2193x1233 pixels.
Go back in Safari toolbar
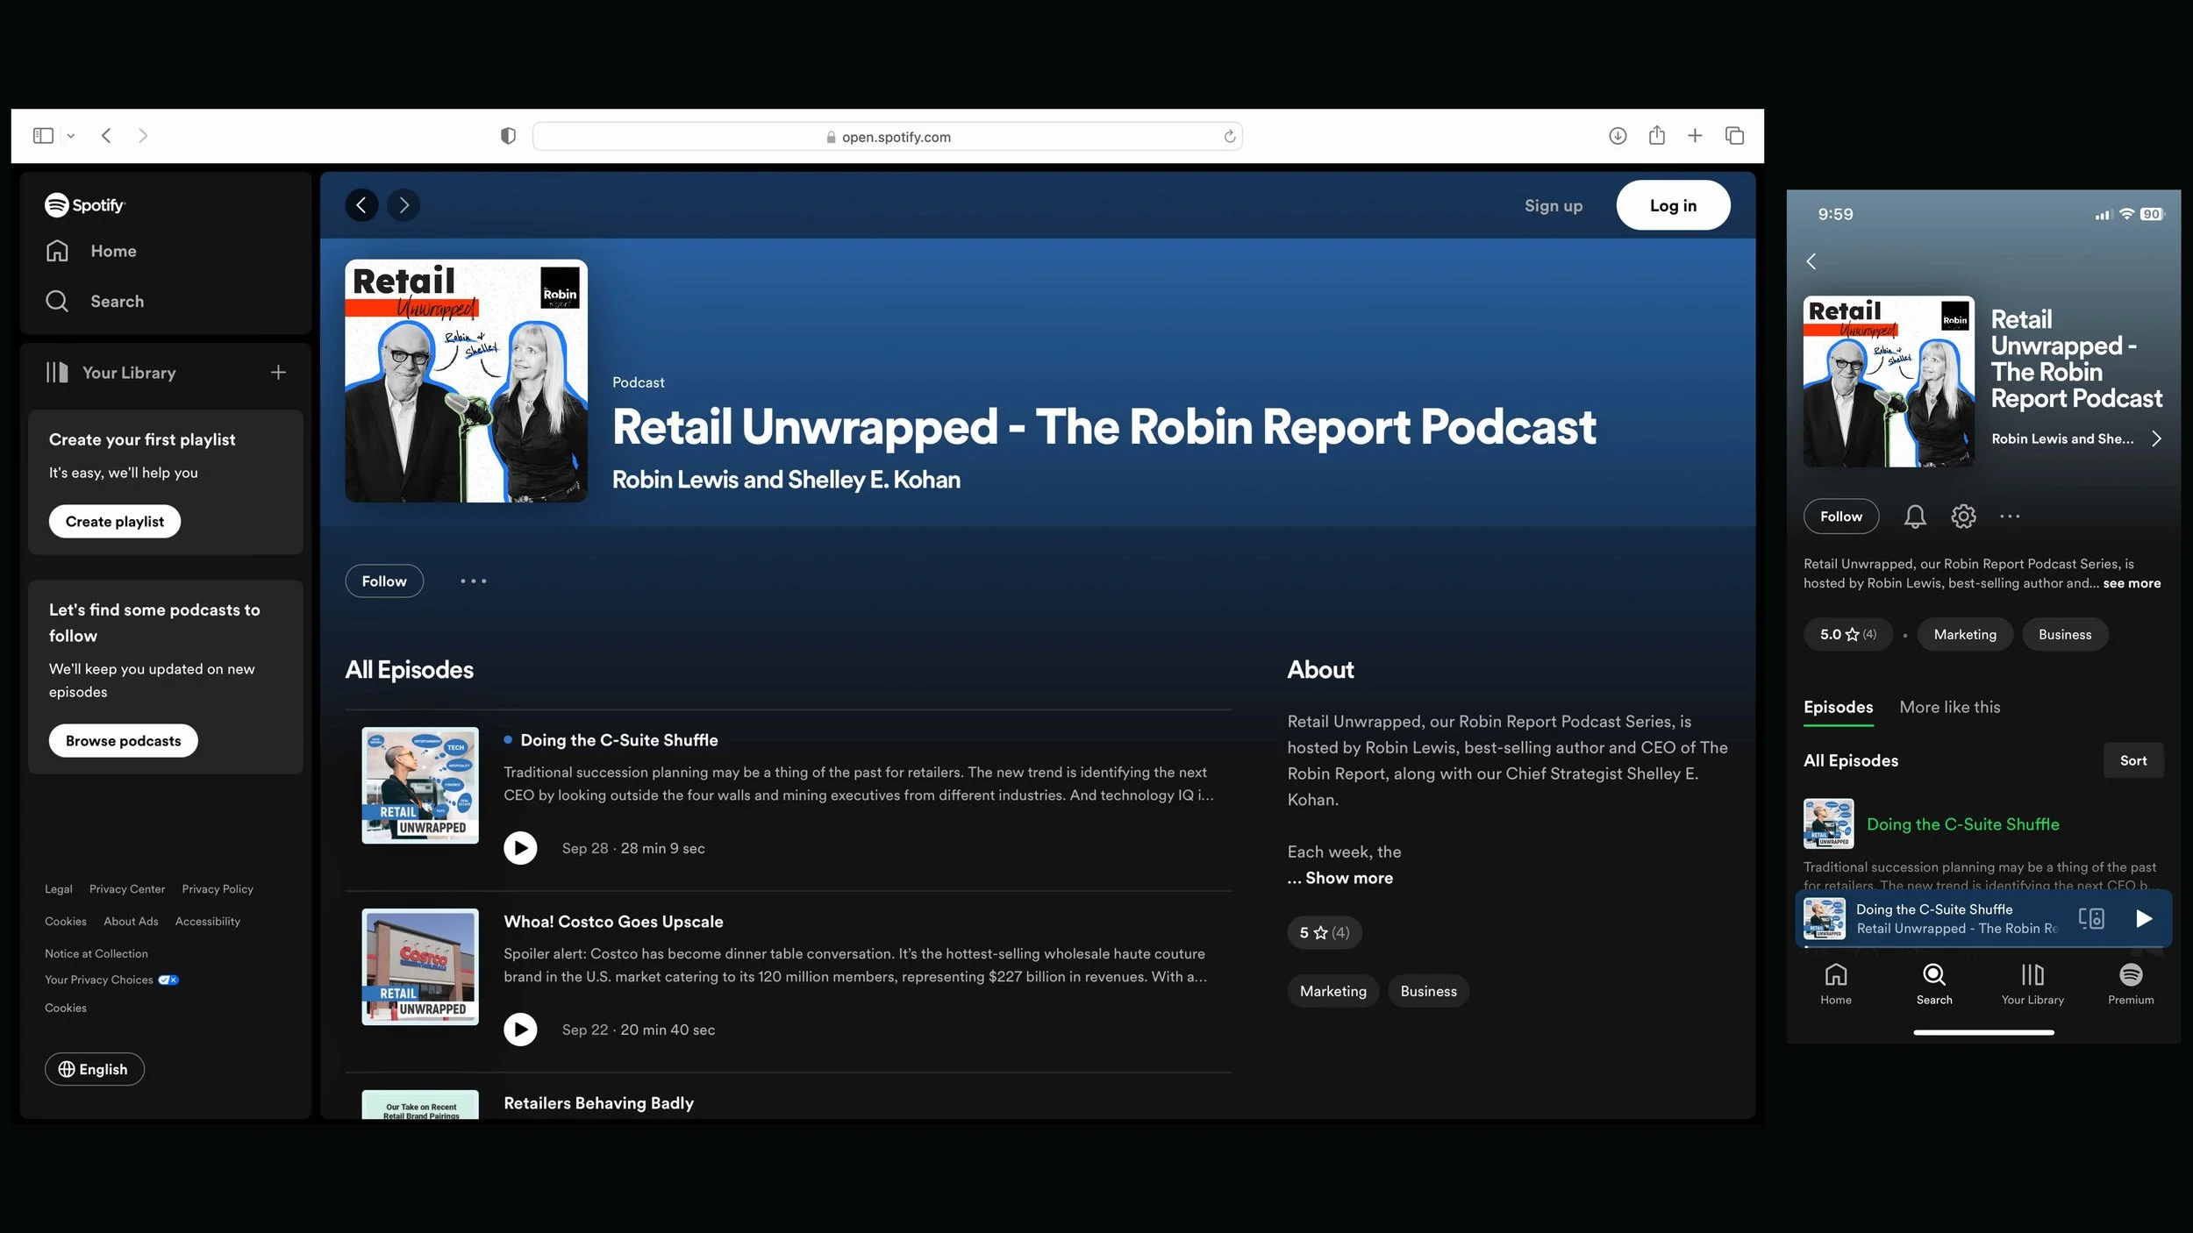tap(106, 136)
